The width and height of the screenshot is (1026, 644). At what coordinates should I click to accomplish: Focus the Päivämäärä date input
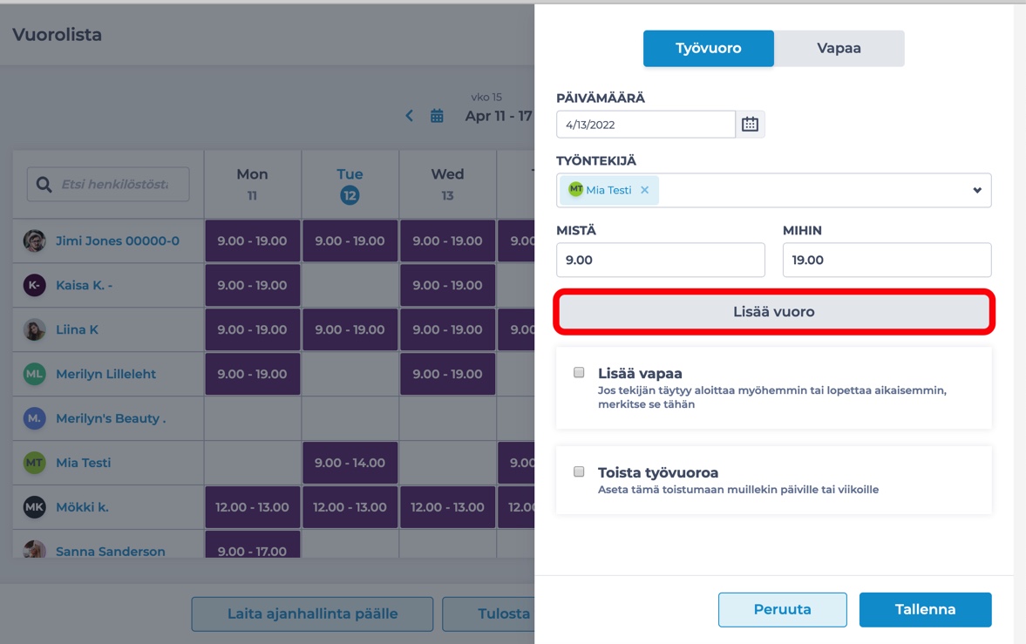[x=645, y=125]
